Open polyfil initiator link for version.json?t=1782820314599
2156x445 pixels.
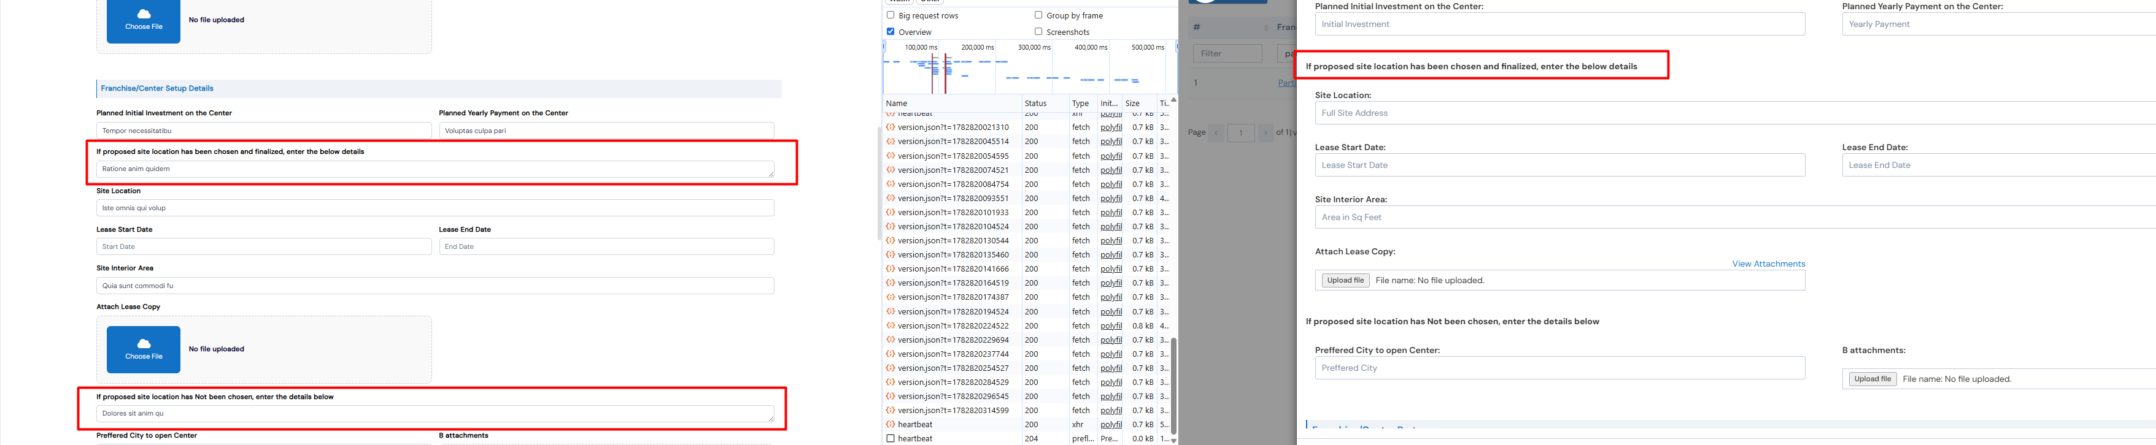pos(1111,411)
